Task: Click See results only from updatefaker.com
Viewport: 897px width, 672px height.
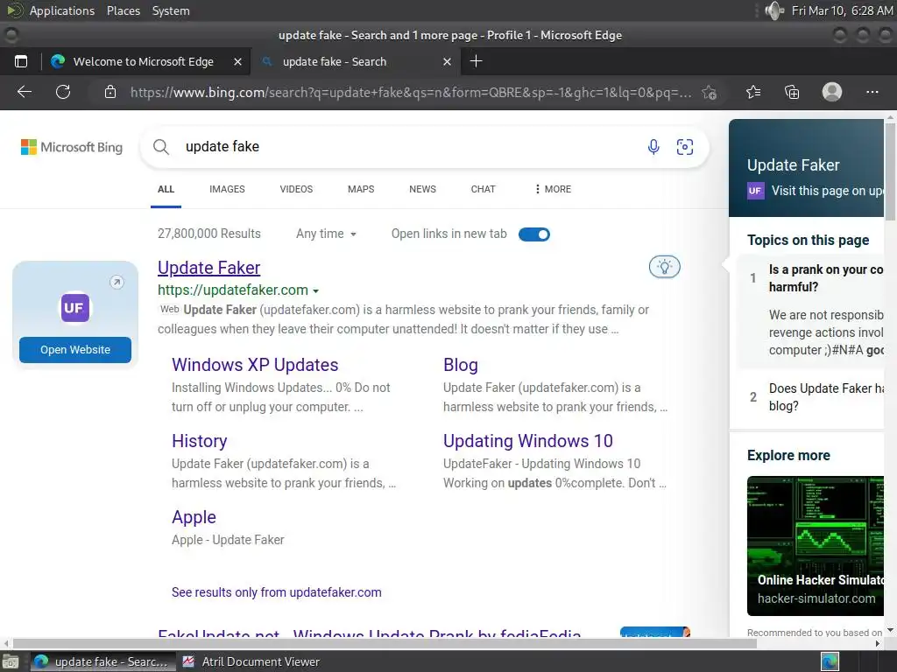Action: click(x=276, y=592)
